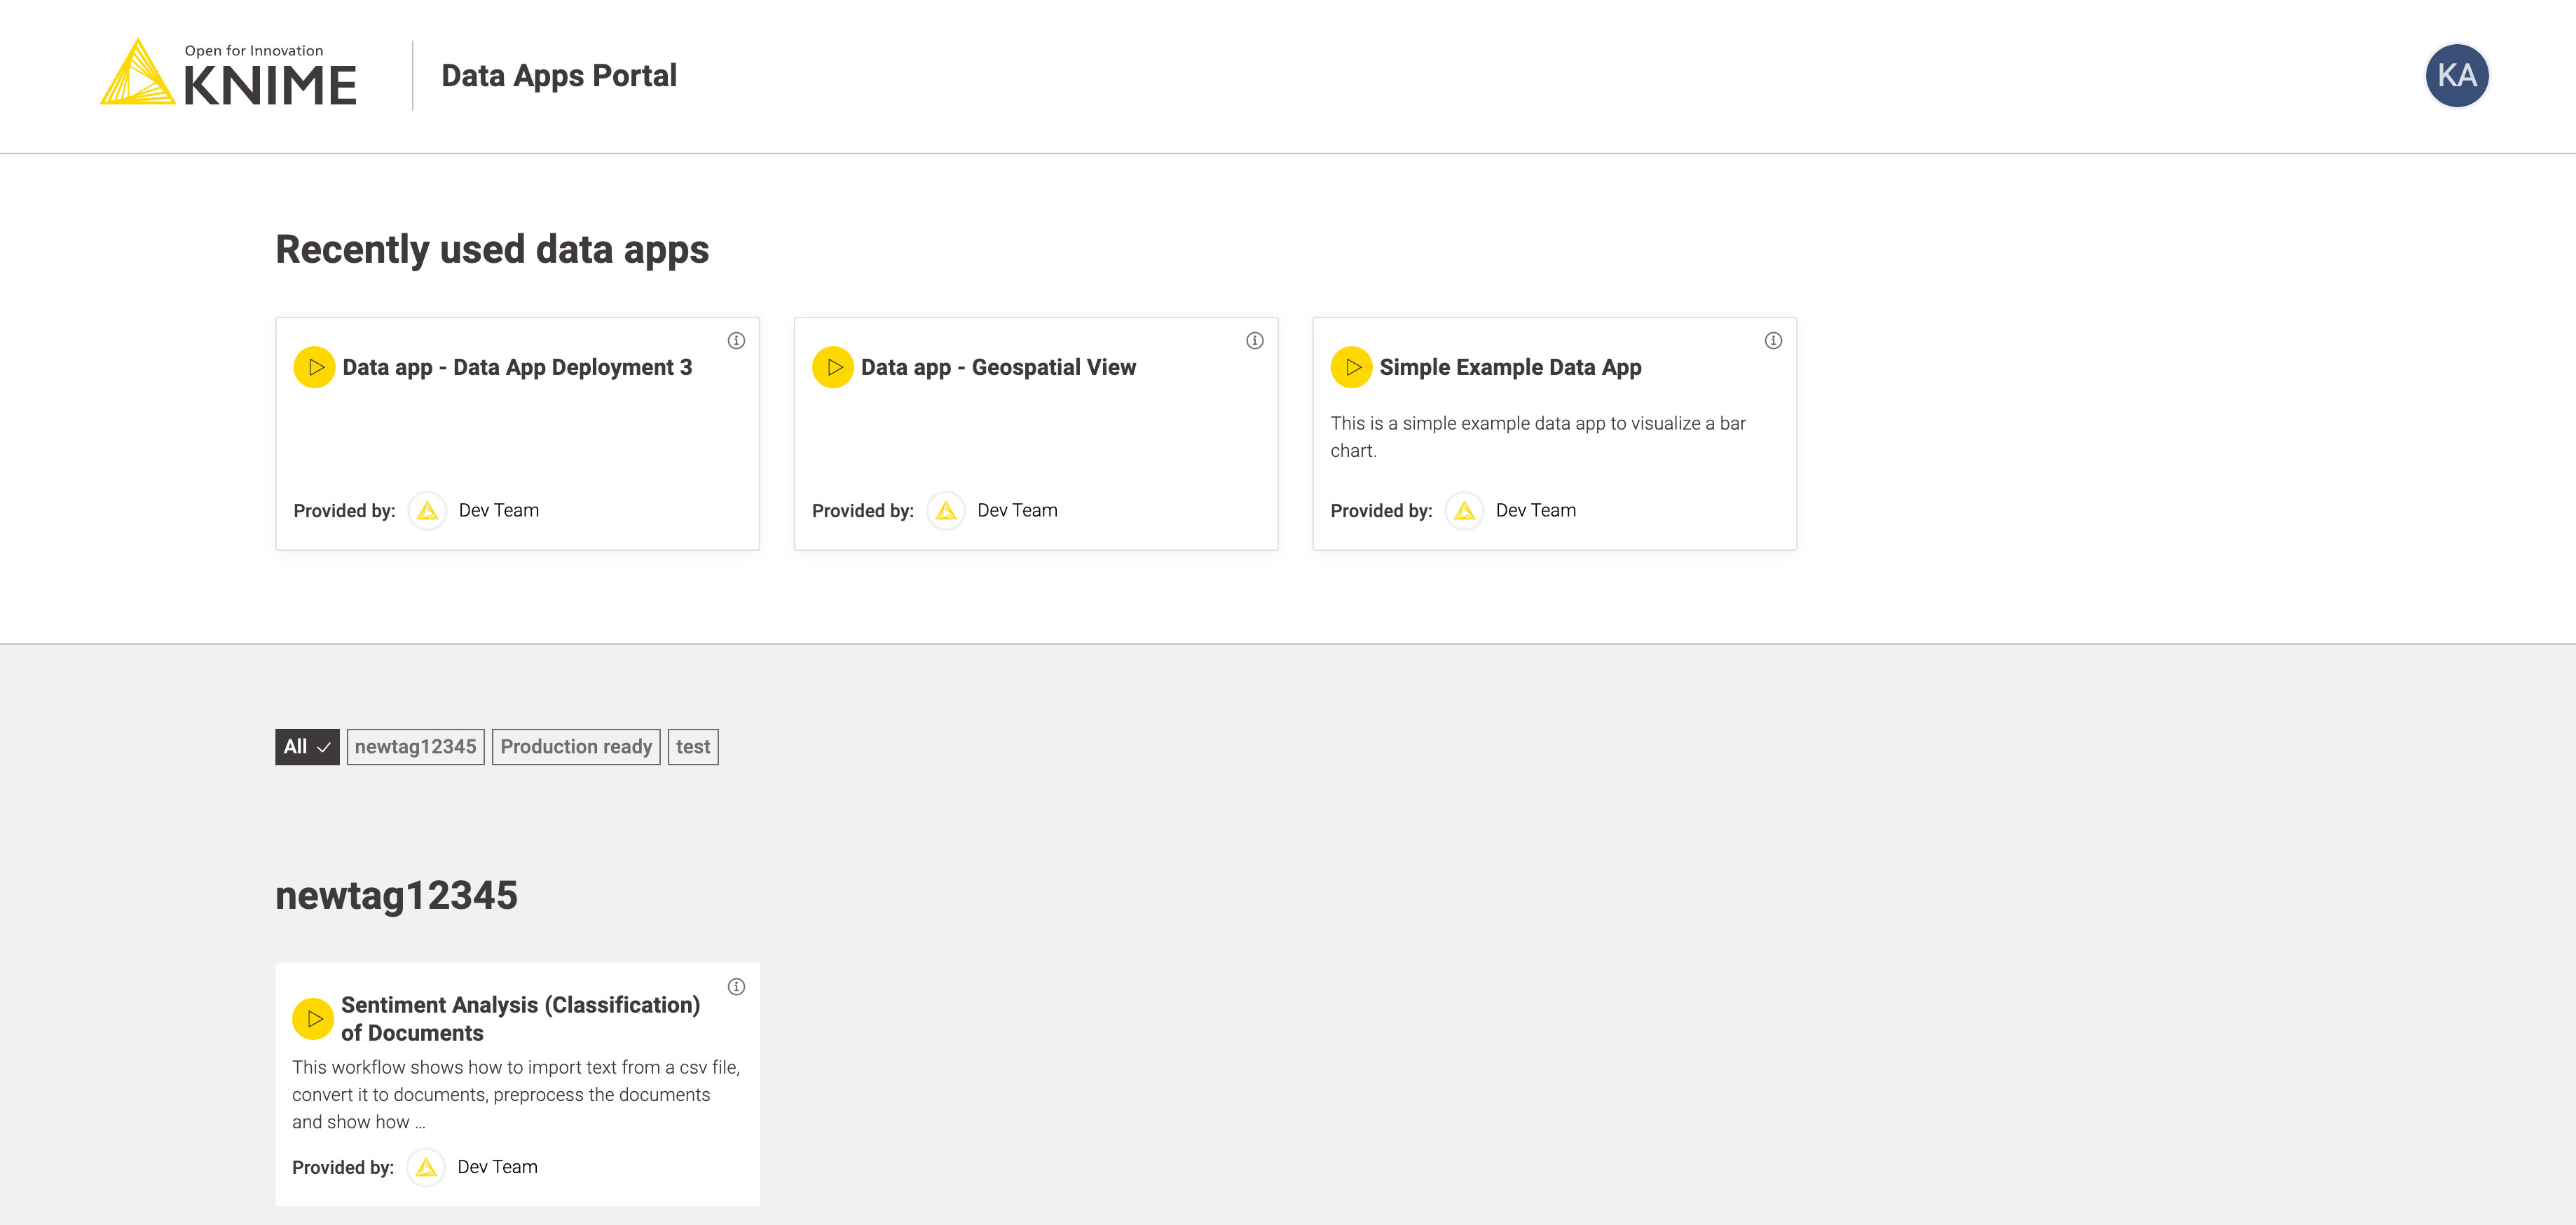The width and height of the screenshot is (2576, 1225).
Task: Open info panel for Geospatial View app
Action: 1255,340
